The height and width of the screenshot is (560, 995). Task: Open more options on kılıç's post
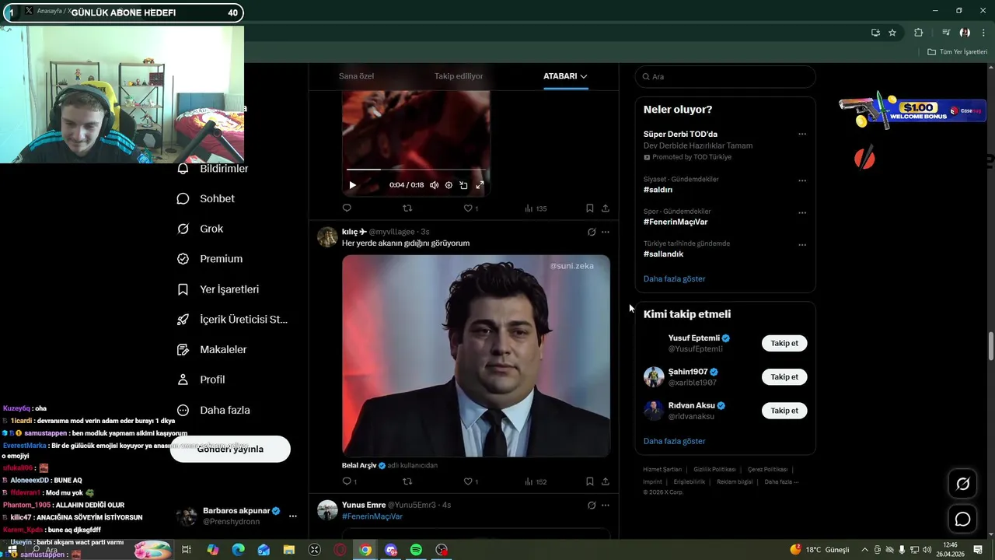click(x=606, y=232)
